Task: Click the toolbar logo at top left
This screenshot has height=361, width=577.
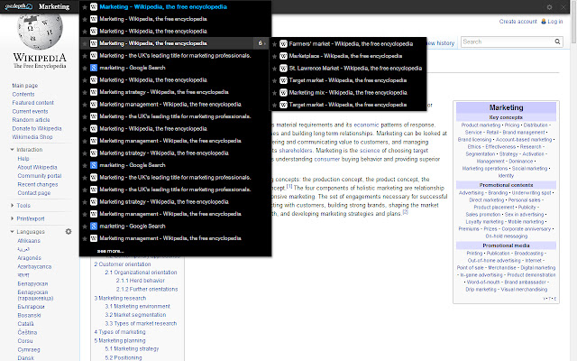Action: pos(18,7)
